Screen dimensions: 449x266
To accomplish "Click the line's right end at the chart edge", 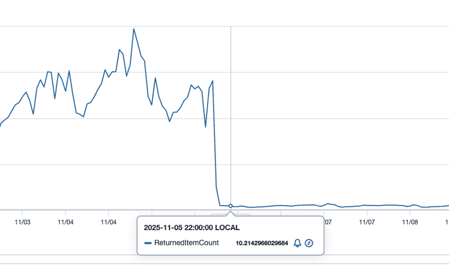I will (x=447, y=206).
